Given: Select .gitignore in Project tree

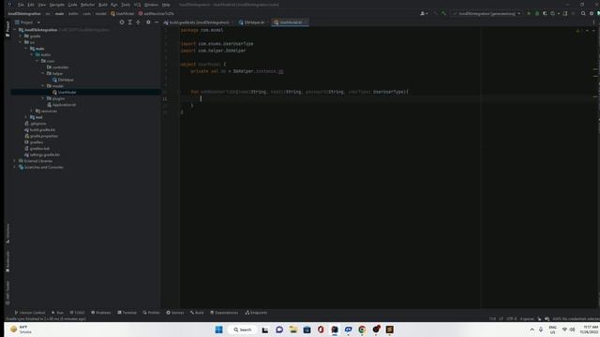Looking at the screenshot, I should pyautogui.click(x=36, y=124).
